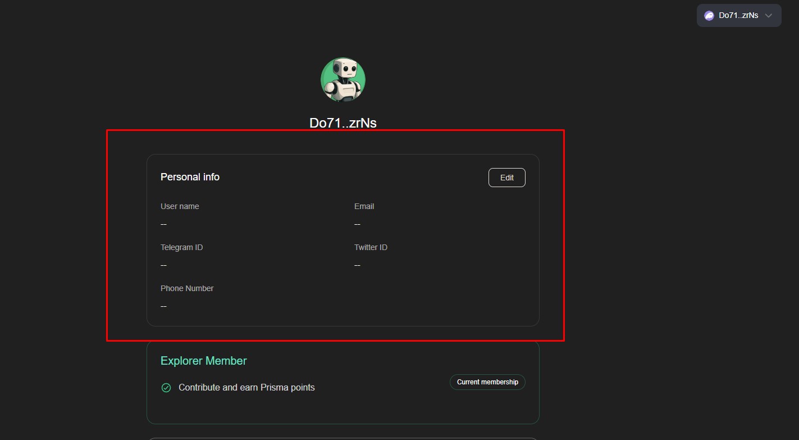
Task: Select the Telegram ID field label
Action: tap(181, 247)
